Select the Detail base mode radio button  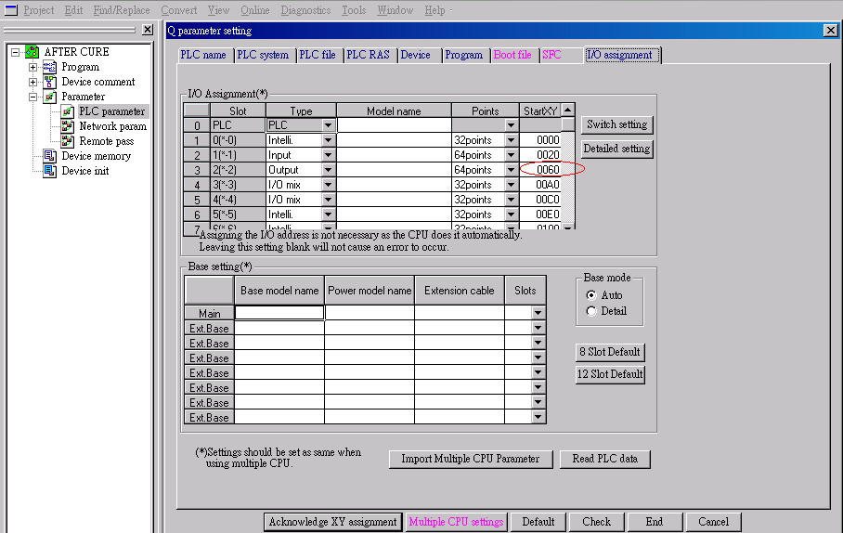591,311
